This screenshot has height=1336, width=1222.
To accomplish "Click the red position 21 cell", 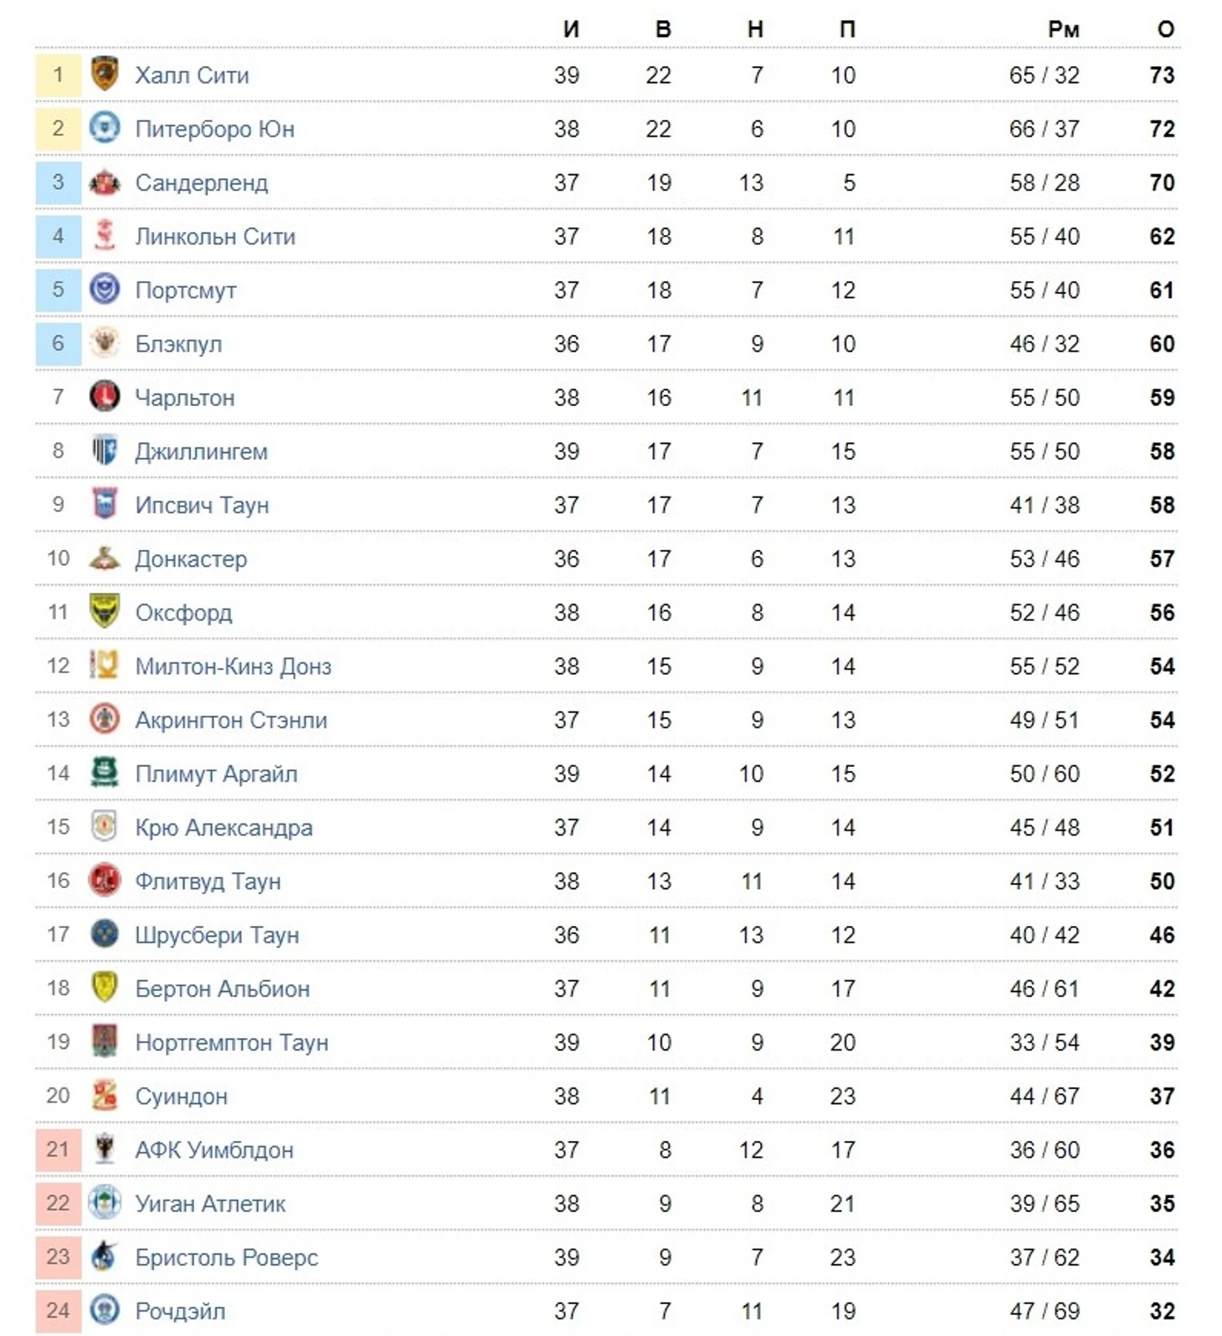I will 58,1149.
